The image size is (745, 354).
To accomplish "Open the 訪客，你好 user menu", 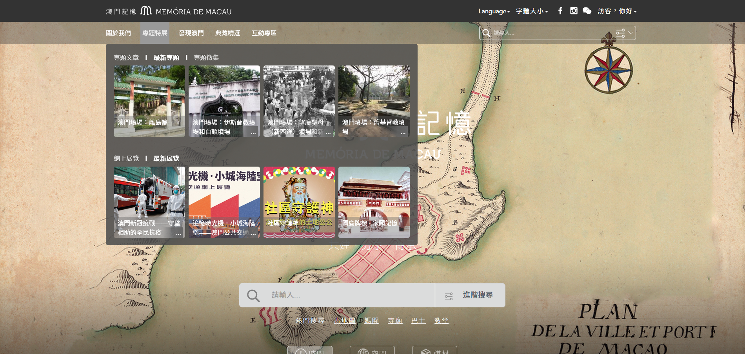I will click(x=617, y=11).
